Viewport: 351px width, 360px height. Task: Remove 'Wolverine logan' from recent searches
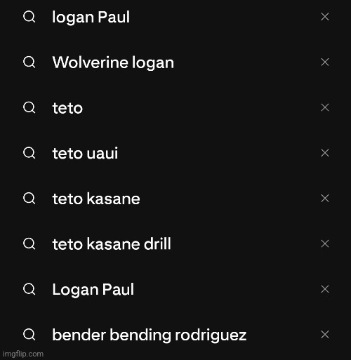coord(325,62)
